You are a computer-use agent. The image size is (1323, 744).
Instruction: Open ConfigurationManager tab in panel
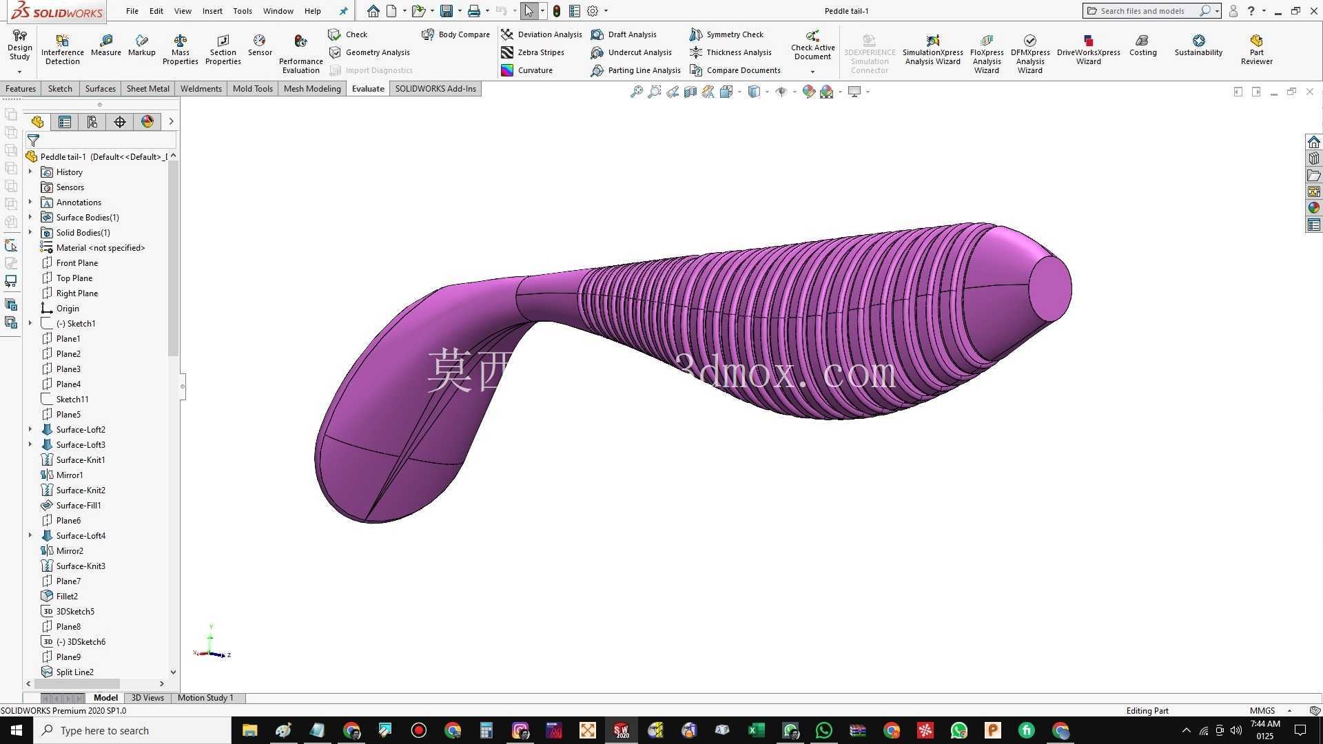[92, 122]
